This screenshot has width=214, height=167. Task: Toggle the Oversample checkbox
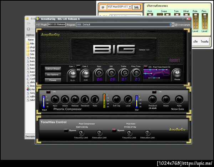click(x=176, y=25)
